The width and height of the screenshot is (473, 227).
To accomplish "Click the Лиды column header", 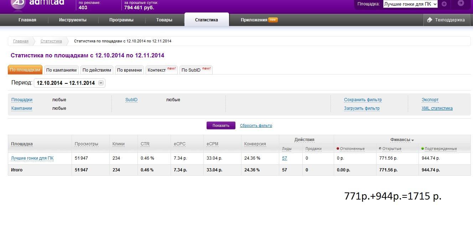I will click(287, 149).
